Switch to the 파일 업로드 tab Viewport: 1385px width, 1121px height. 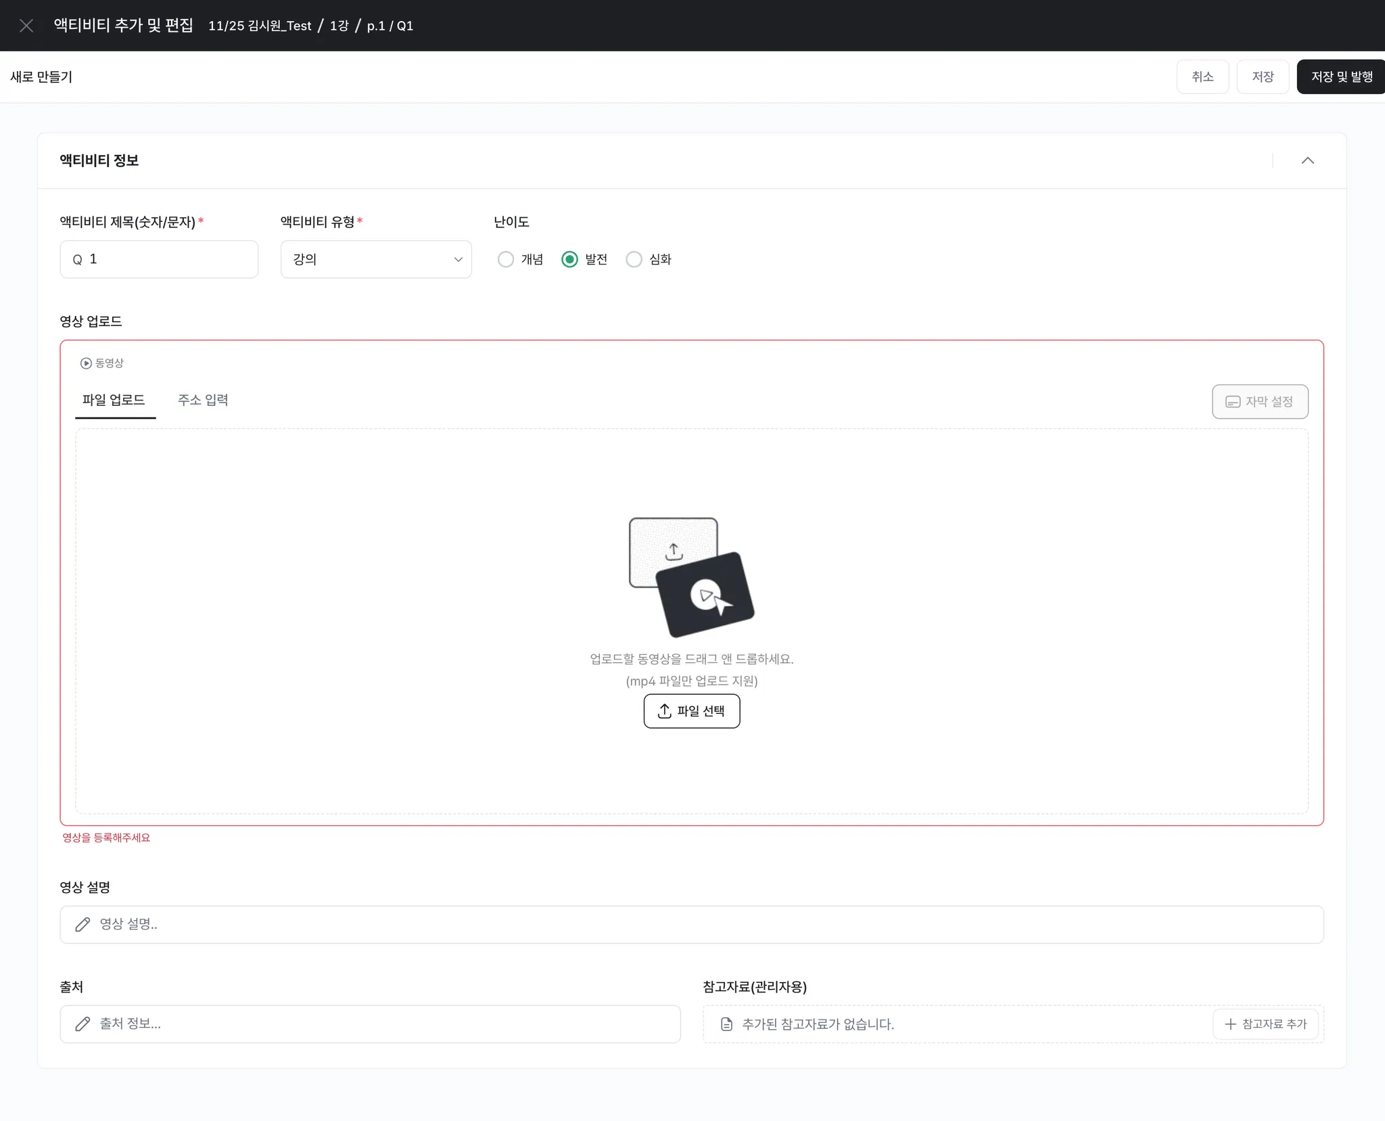114,400
